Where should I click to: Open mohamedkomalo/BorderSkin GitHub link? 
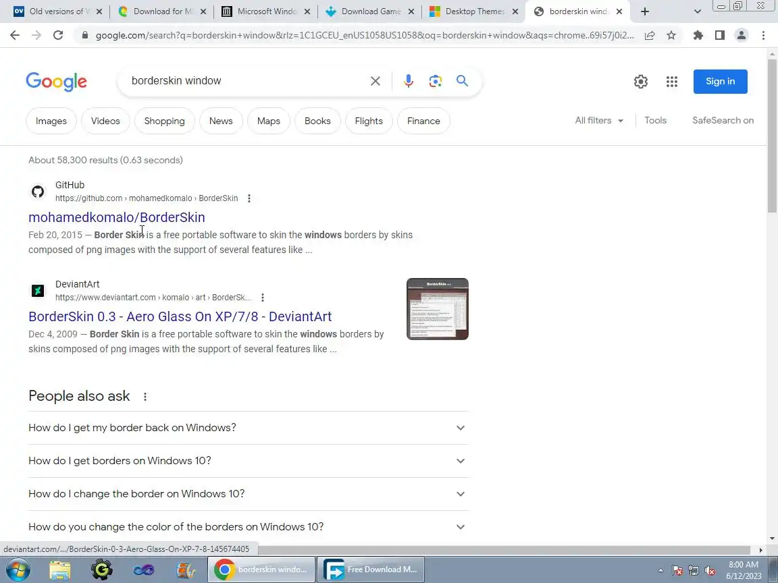(117, 217)
